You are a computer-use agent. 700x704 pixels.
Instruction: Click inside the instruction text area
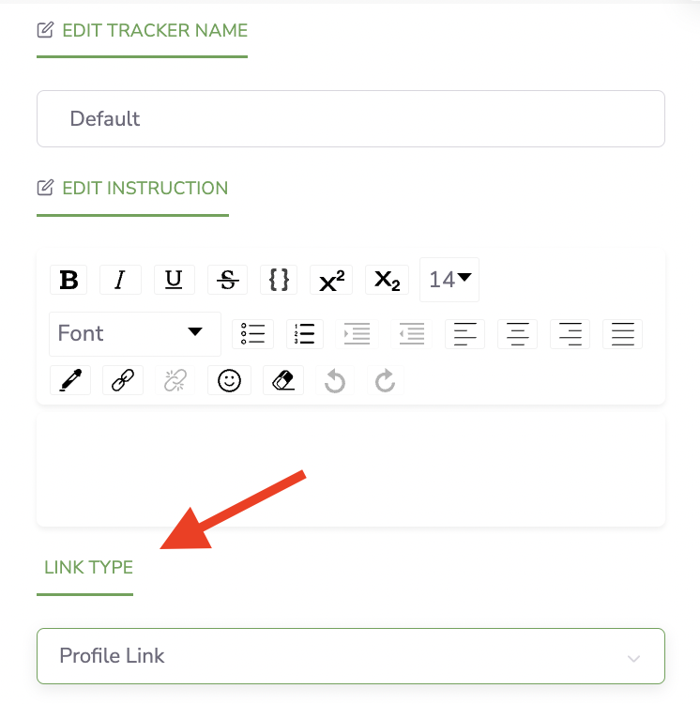click(x=350, y=470)
